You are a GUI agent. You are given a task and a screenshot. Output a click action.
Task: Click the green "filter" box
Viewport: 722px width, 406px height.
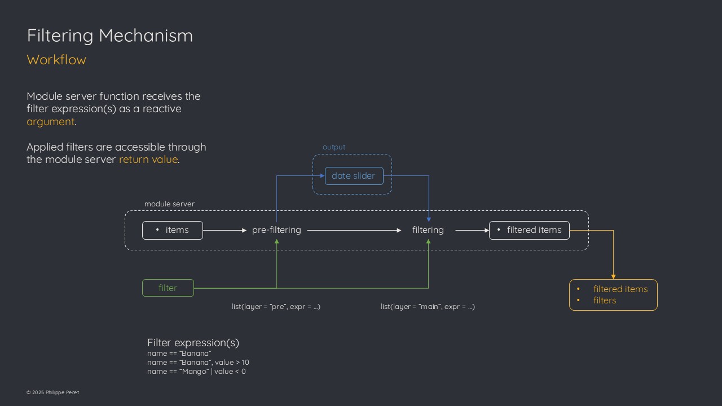click(x=168, y=288)
